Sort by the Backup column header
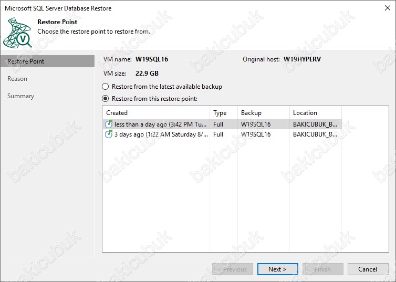 [264, 113]
